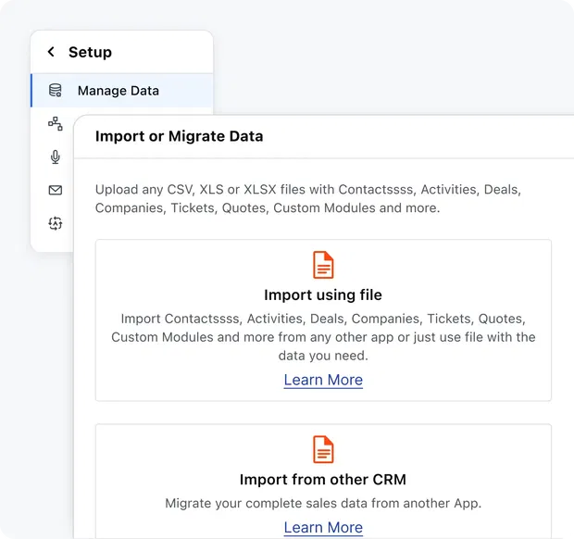Click the orange file icon above Import from other CRM
Screen dimensions: 574x539
point(323,450)
